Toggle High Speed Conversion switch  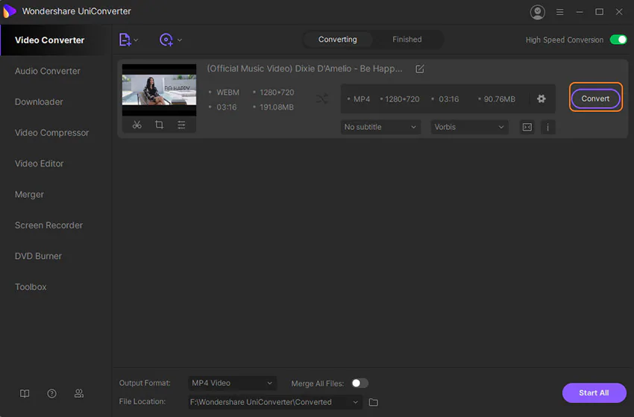click(x=618, y=40)
